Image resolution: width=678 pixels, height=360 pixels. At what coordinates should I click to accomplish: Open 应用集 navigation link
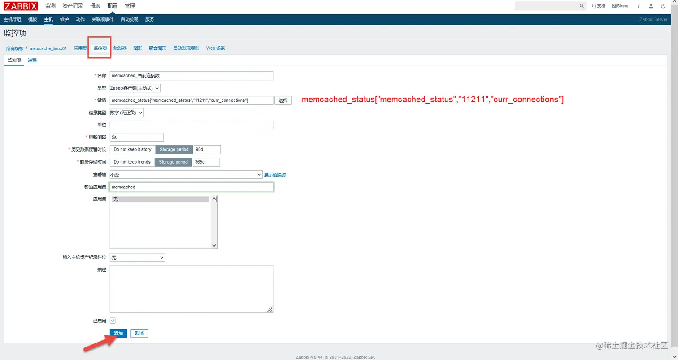[80, 48]
